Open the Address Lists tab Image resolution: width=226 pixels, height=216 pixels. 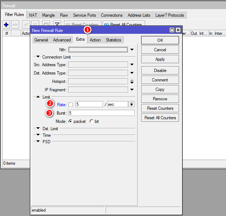point(139,15)
